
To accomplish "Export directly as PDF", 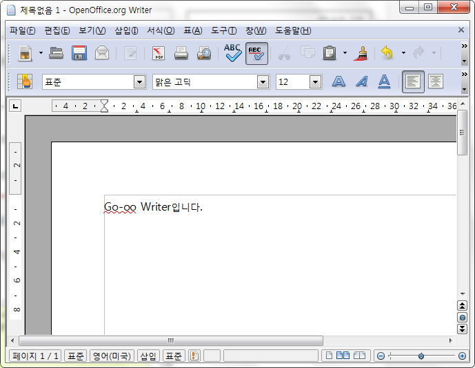I will (159, 53).
